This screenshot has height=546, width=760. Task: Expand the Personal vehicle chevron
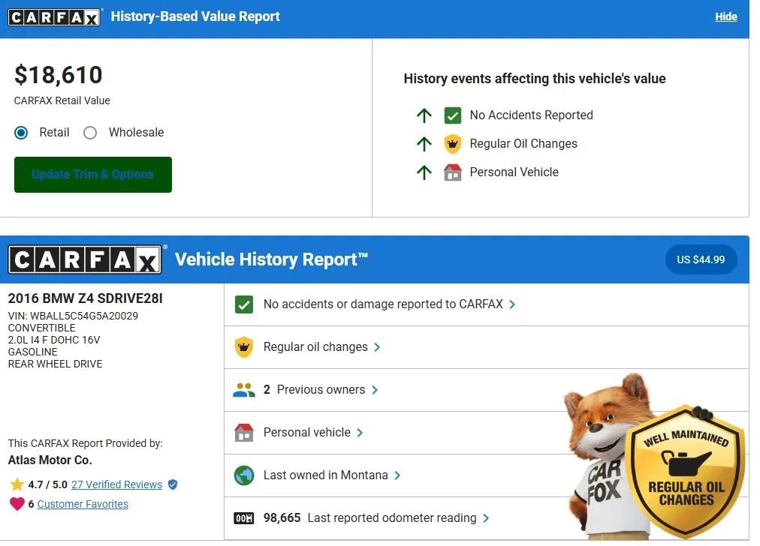pyautogui.click(x=360, y=432)
